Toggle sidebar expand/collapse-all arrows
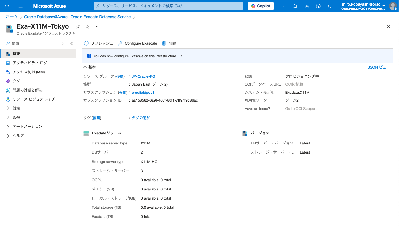Image resolution: width=399 pixels, height=232 pixels. coord(63,43)
